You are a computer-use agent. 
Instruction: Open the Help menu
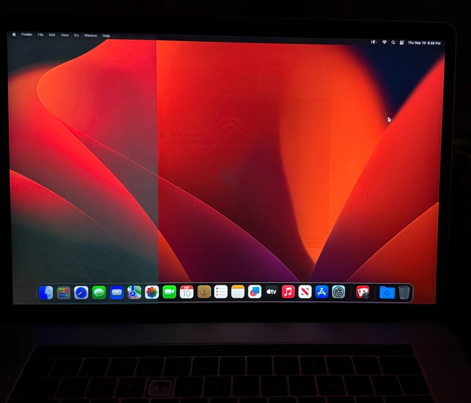106,36
